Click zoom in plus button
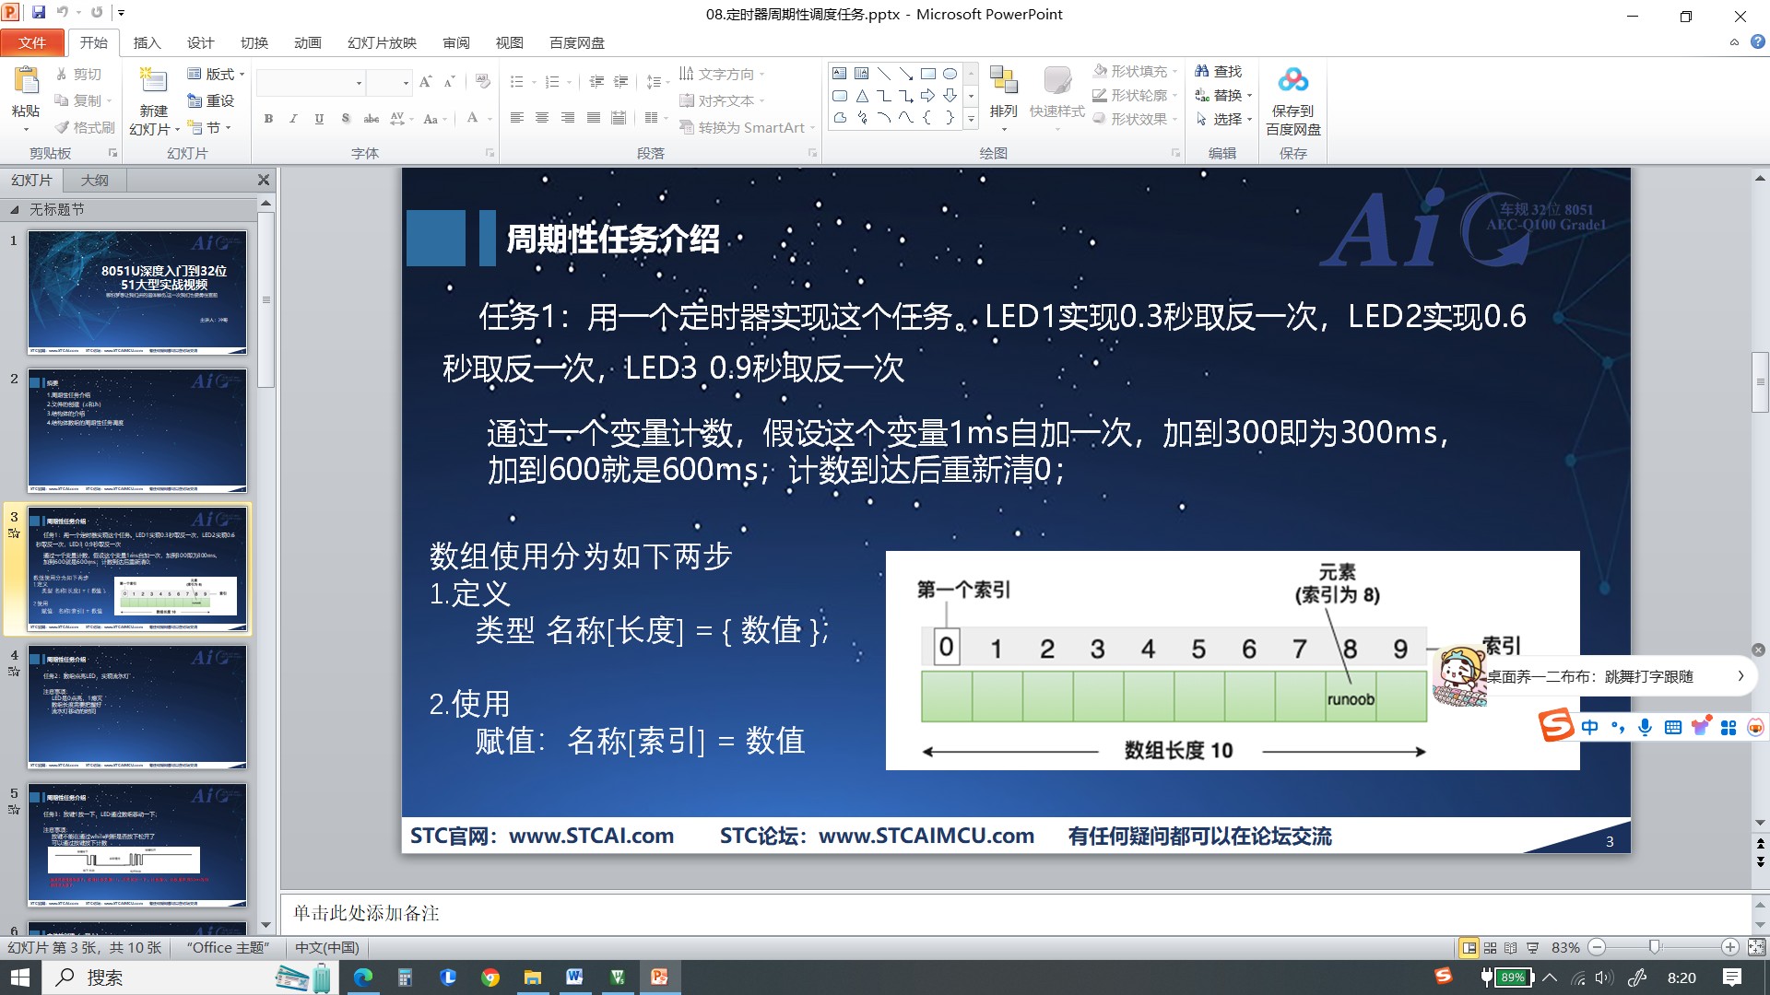Image resolution: width=1770 pixels, height=995 pixels. pyautogui.click(x=1730, y=947)
